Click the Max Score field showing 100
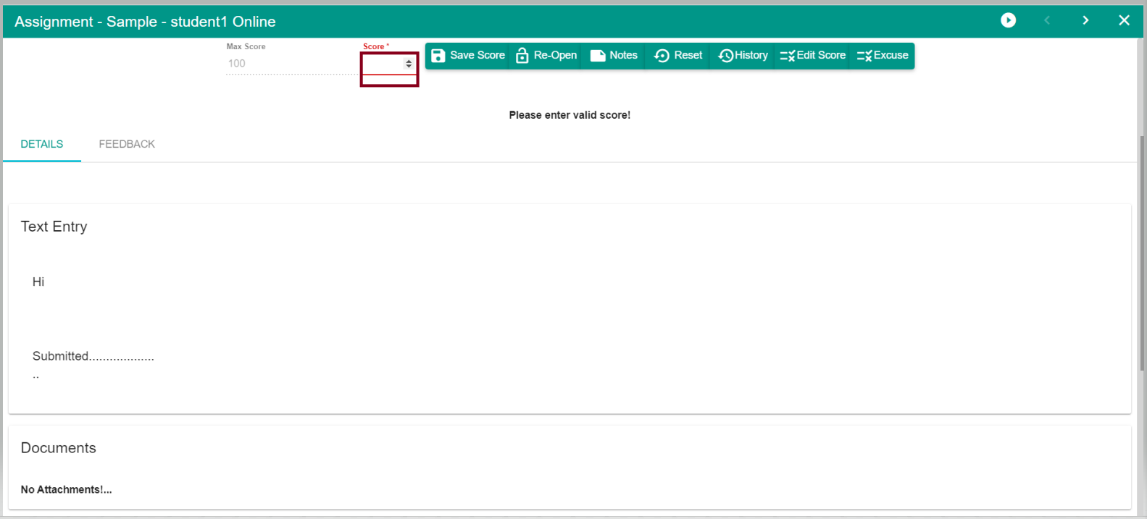1147x519 pixels. pyautogui.click(x=290, y=64)
